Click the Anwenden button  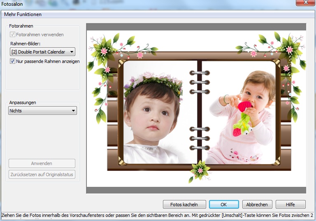coord(42,163)
